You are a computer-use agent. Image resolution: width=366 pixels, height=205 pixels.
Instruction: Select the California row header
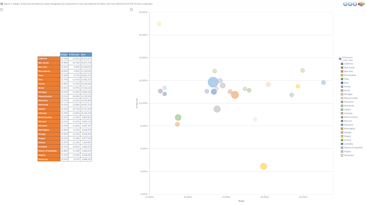[x=49, y=59]
